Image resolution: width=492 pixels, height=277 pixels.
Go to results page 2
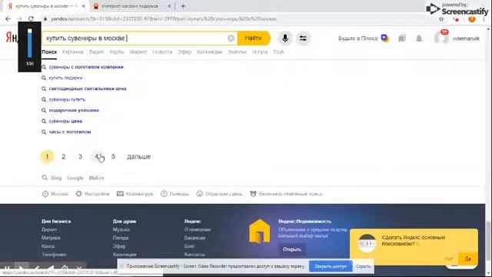click(64, 156)
